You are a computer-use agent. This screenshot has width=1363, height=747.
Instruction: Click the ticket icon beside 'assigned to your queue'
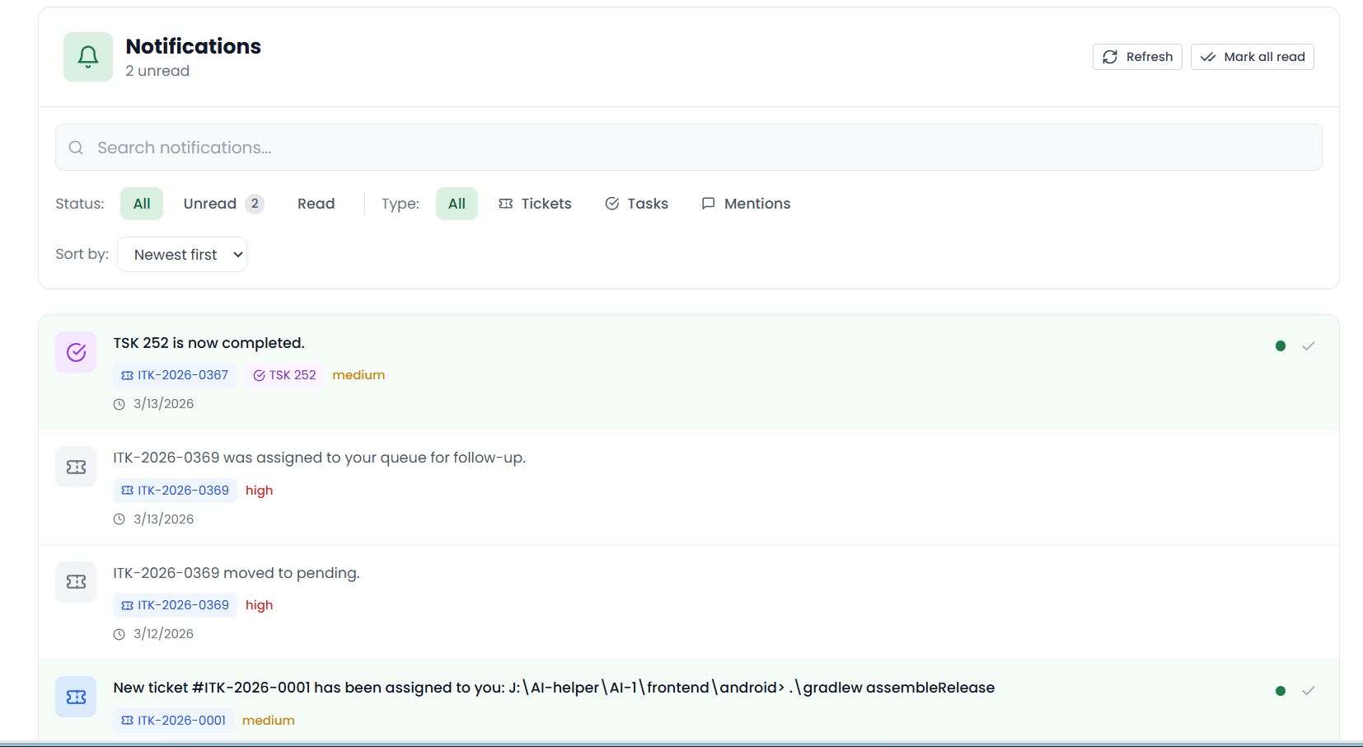tap(76, 467)
